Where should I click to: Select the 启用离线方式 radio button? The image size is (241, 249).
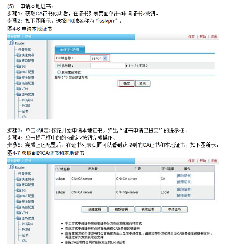(59, 72)
